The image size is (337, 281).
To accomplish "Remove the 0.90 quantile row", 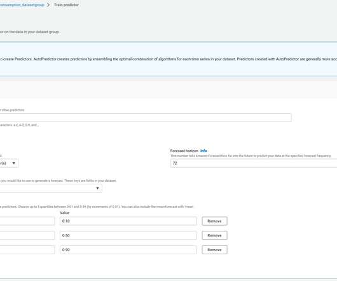I will coord(214,250).
